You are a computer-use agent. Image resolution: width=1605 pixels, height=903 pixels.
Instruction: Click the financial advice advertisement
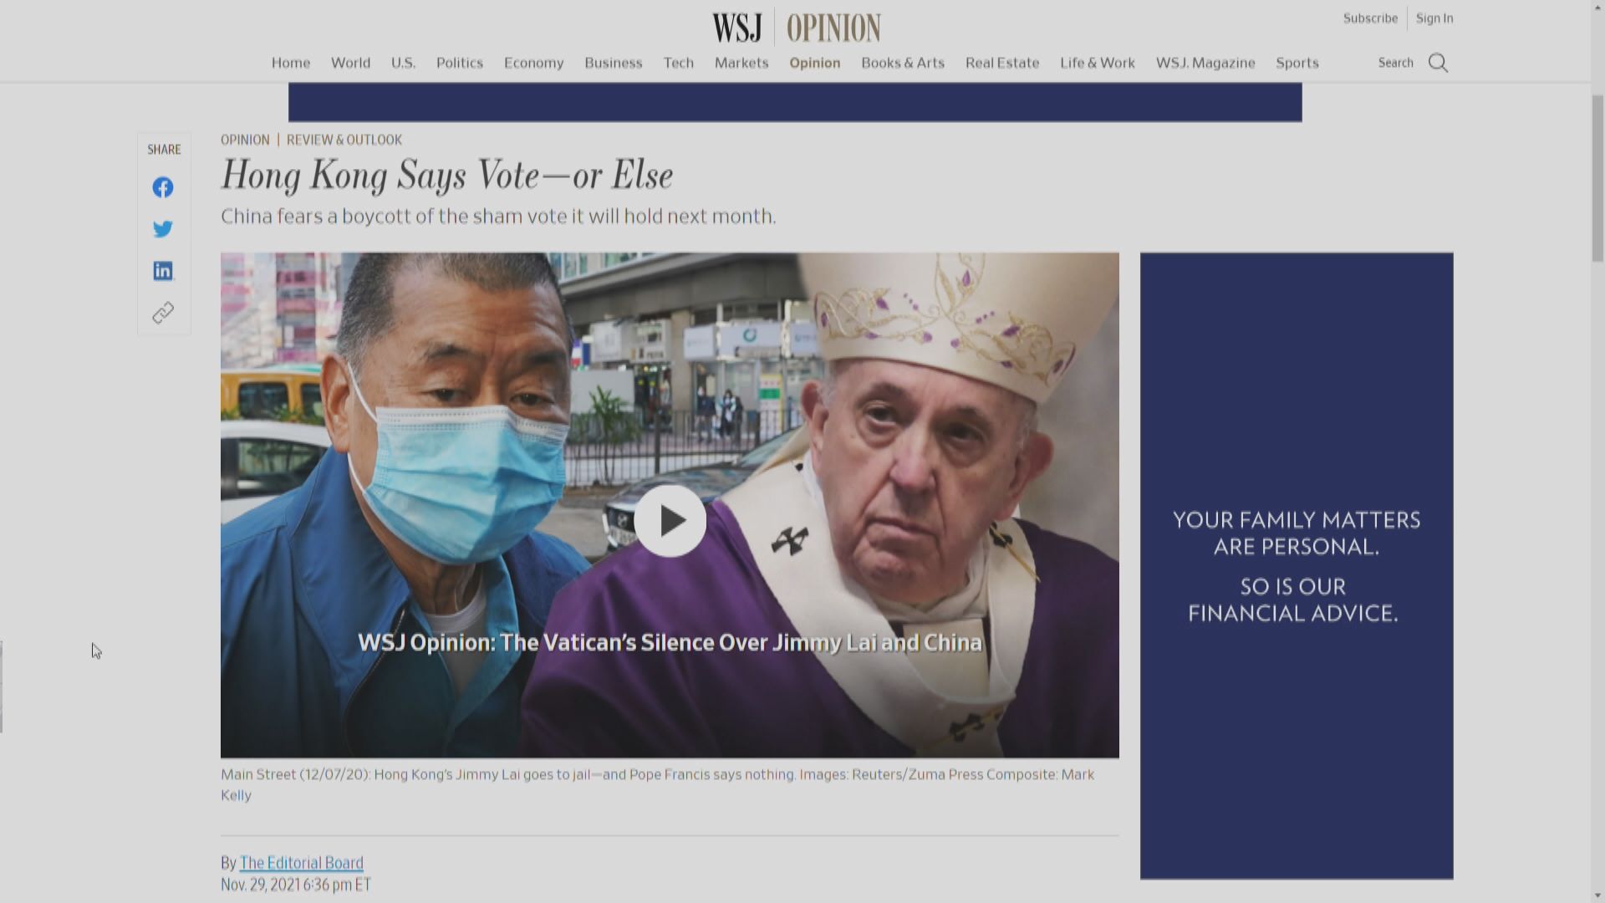point(1296,565)
